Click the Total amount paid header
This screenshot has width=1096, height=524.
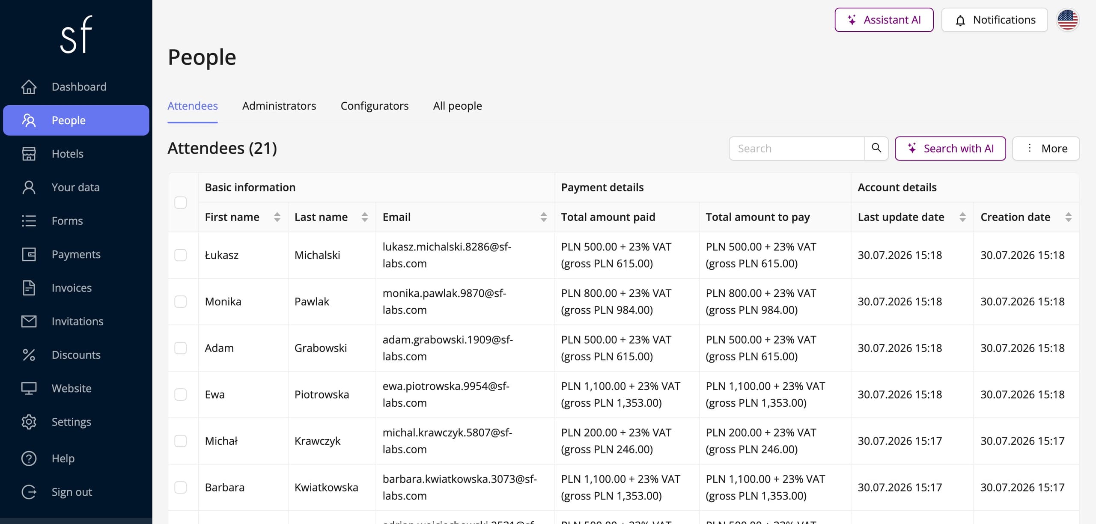pyautogui.click(x=608, y=217)
